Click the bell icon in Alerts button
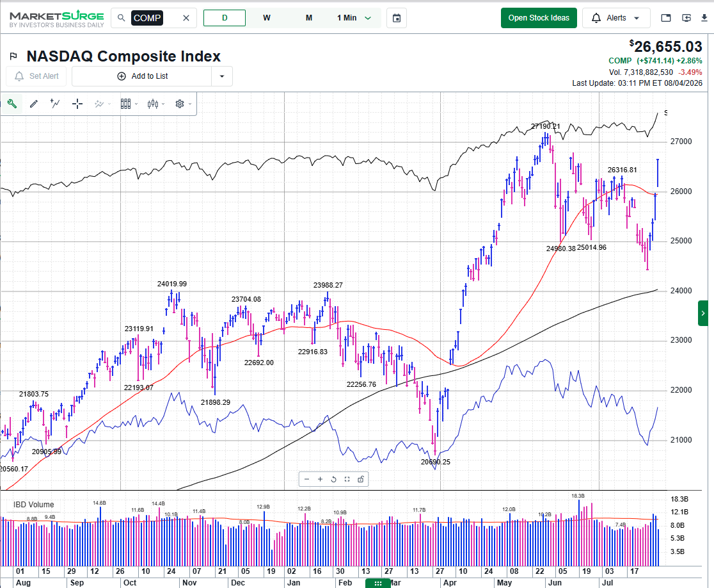Image resolution: width=714 pixels, height=588 pixels. 596,18
